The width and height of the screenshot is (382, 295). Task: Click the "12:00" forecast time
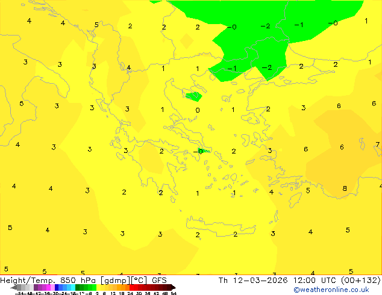[305, 281]
